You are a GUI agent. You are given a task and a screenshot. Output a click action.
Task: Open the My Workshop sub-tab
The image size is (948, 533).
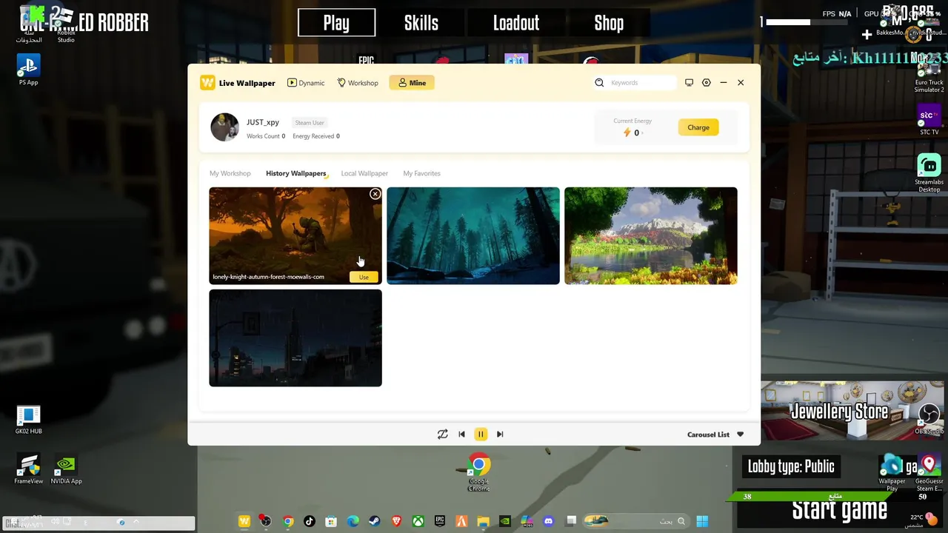tap(230, 173)
